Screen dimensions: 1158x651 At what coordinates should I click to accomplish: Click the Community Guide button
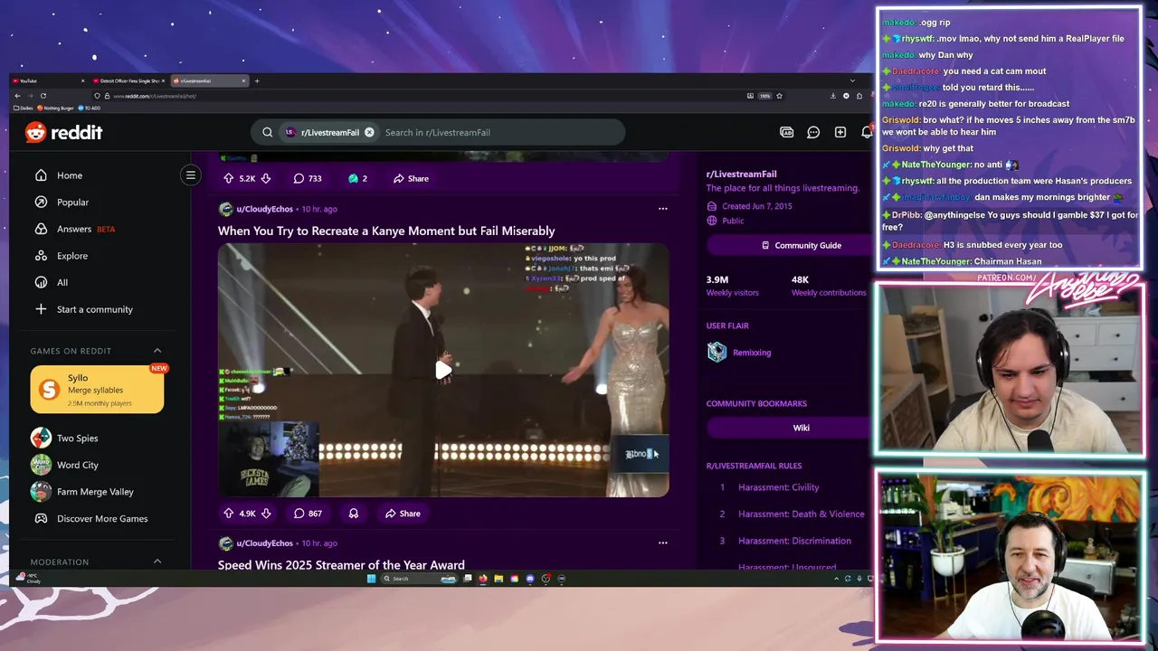tap(801, 245)
